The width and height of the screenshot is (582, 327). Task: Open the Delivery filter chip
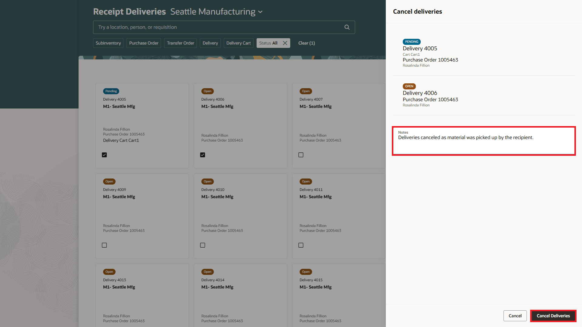tap(210, 43)
